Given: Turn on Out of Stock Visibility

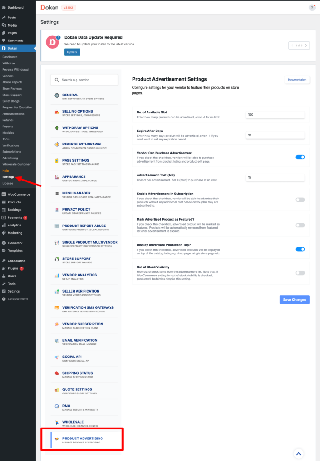Looking at the screenshot, I should (300, 273).
